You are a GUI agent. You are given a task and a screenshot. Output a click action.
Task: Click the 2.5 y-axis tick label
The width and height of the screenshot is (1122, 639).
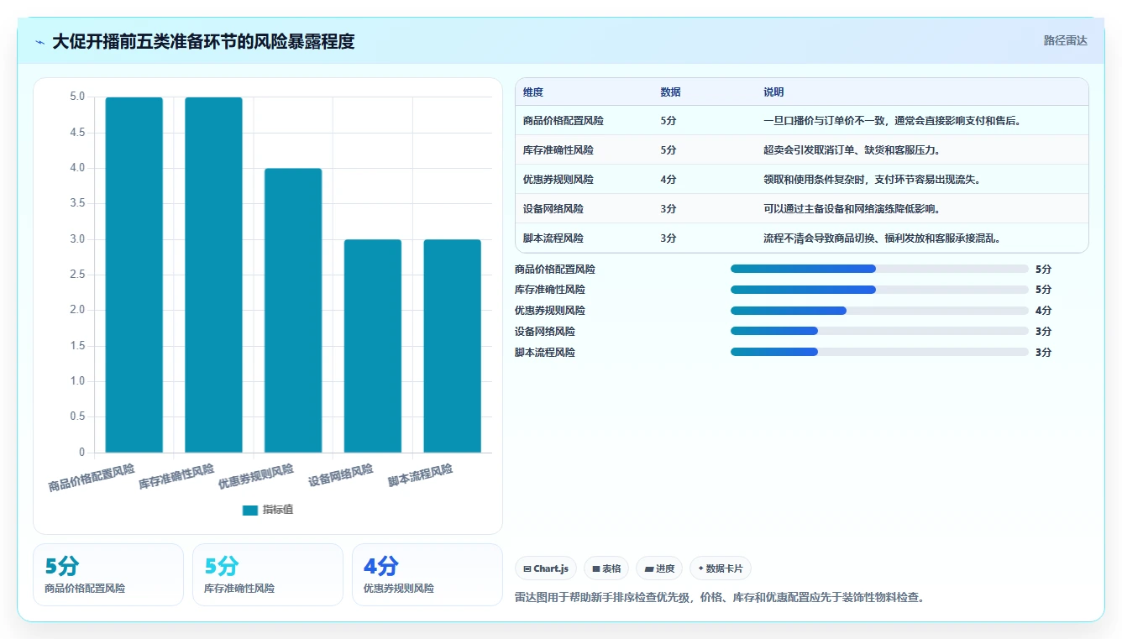[77, 275]
